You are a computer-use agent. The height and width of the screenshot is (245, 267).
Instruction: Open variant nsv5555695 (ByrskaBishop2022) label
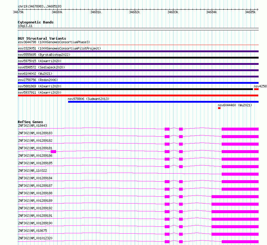[x=44, y=55]
